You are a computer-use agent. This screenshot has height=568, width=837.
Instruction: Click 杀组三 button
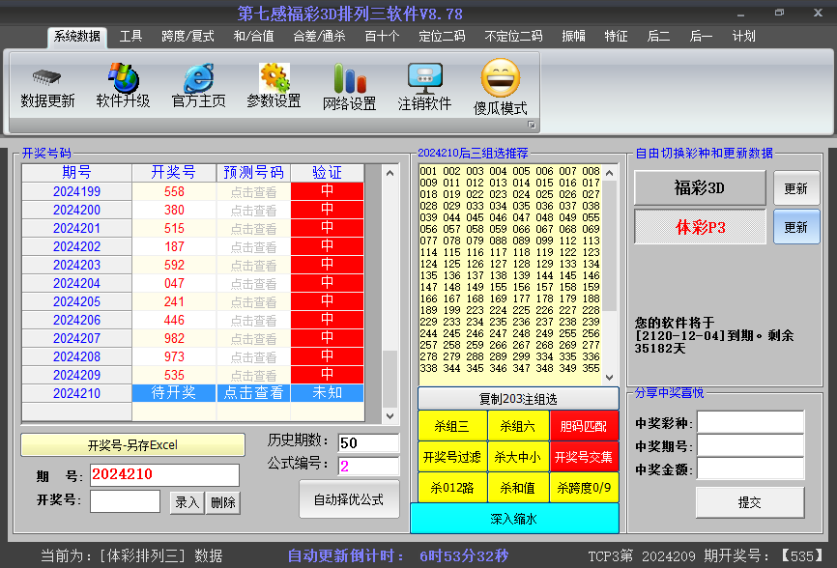[452, 426]
